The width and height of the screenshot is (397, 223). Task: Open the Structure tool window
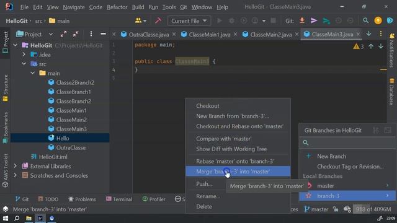pyautogui.click(x=5, y=88)
